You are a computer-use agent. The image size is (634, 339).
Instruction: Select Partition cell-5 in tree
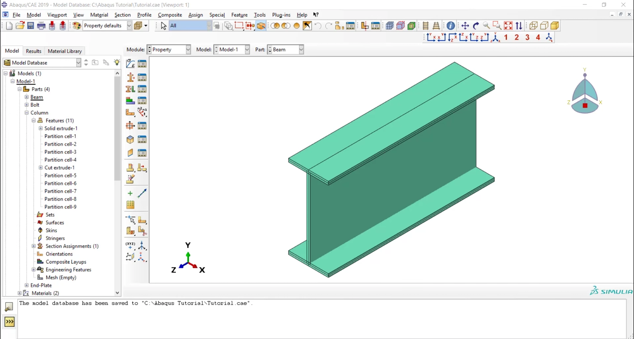coord(60,176)
